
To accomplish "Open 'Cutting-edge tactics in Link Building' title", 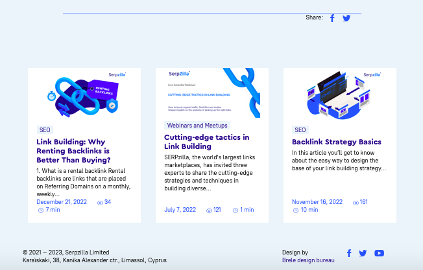I will pyautogui.click(x=207, y=142).
